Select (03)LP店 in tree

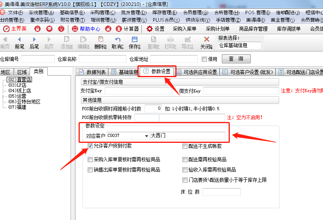point(17,85)
